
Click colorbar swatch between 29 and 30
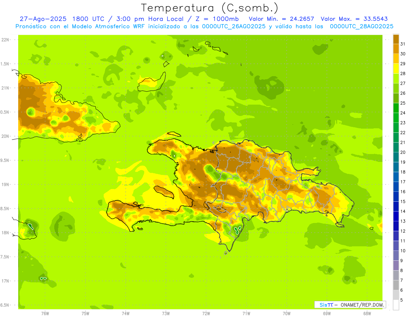tap(396, 59)
